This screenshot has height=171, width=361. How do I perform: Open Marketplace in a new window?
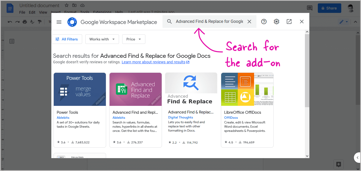point(289,22)
